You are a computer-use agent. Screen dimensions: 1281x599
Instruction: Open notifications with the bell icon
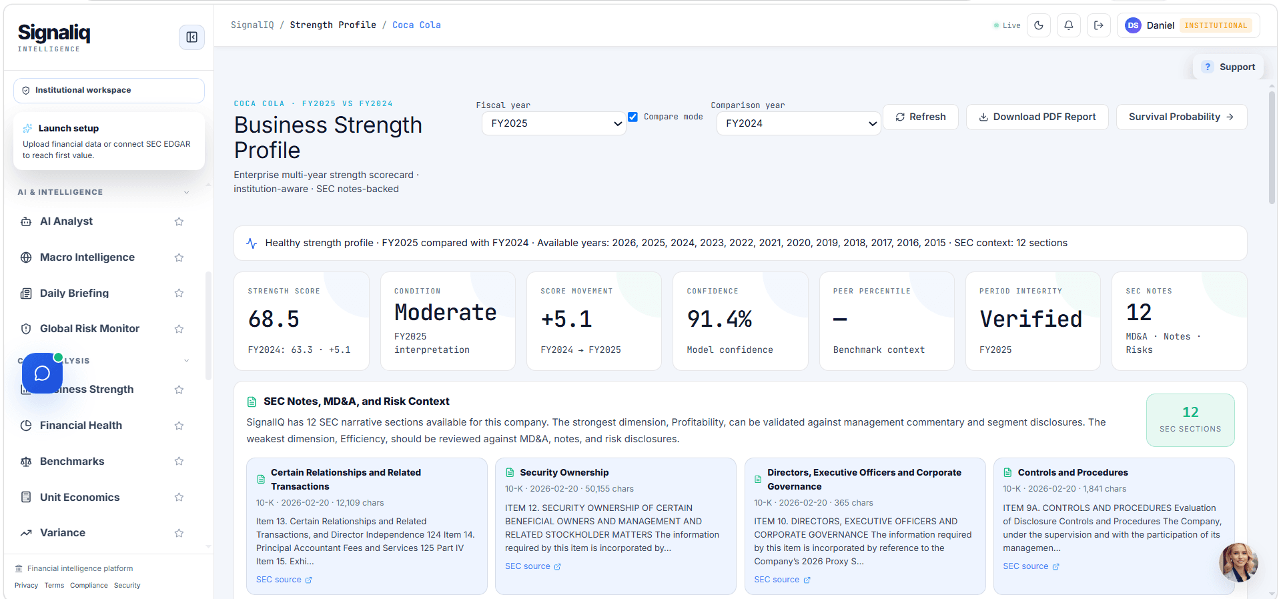(x=1069, y=25)
